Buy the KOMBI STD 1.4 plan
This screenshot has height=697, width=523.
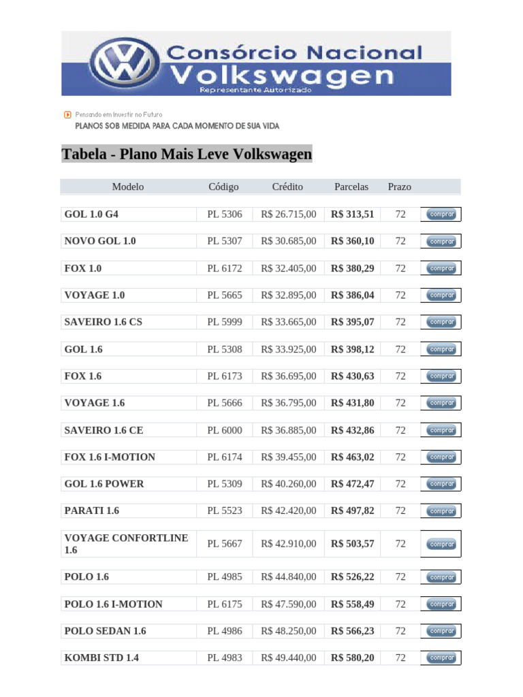(x=441, y=658)
